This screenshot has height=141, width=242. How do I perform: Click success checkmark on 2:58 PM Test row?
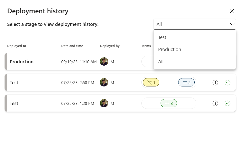227,82
